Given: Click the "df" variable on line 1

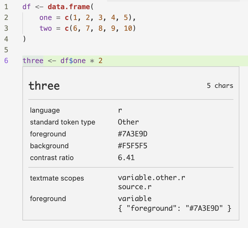Looking at the screenshot, I should tap(25, 7).
